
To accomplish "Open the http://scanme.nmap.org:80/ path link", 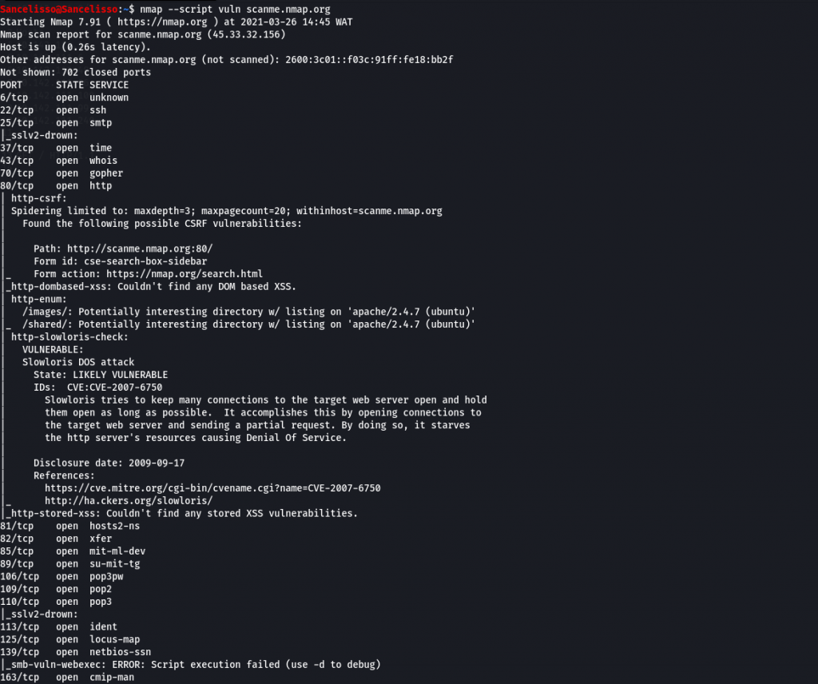I will (x=140, y=249).
